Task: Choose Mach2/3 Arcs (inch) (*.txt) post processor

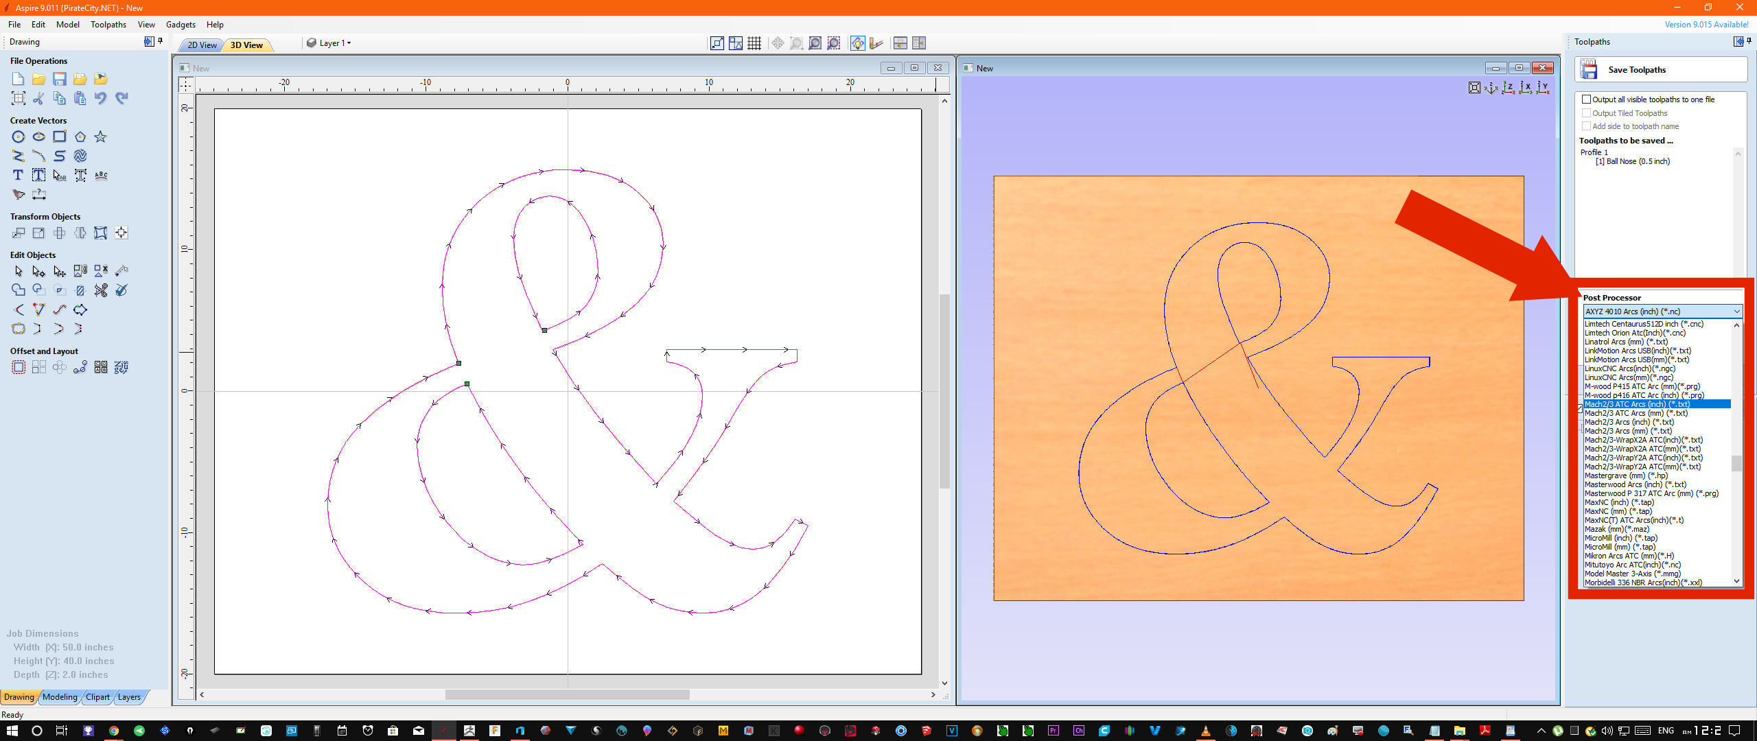Action: pos(1657,422)
